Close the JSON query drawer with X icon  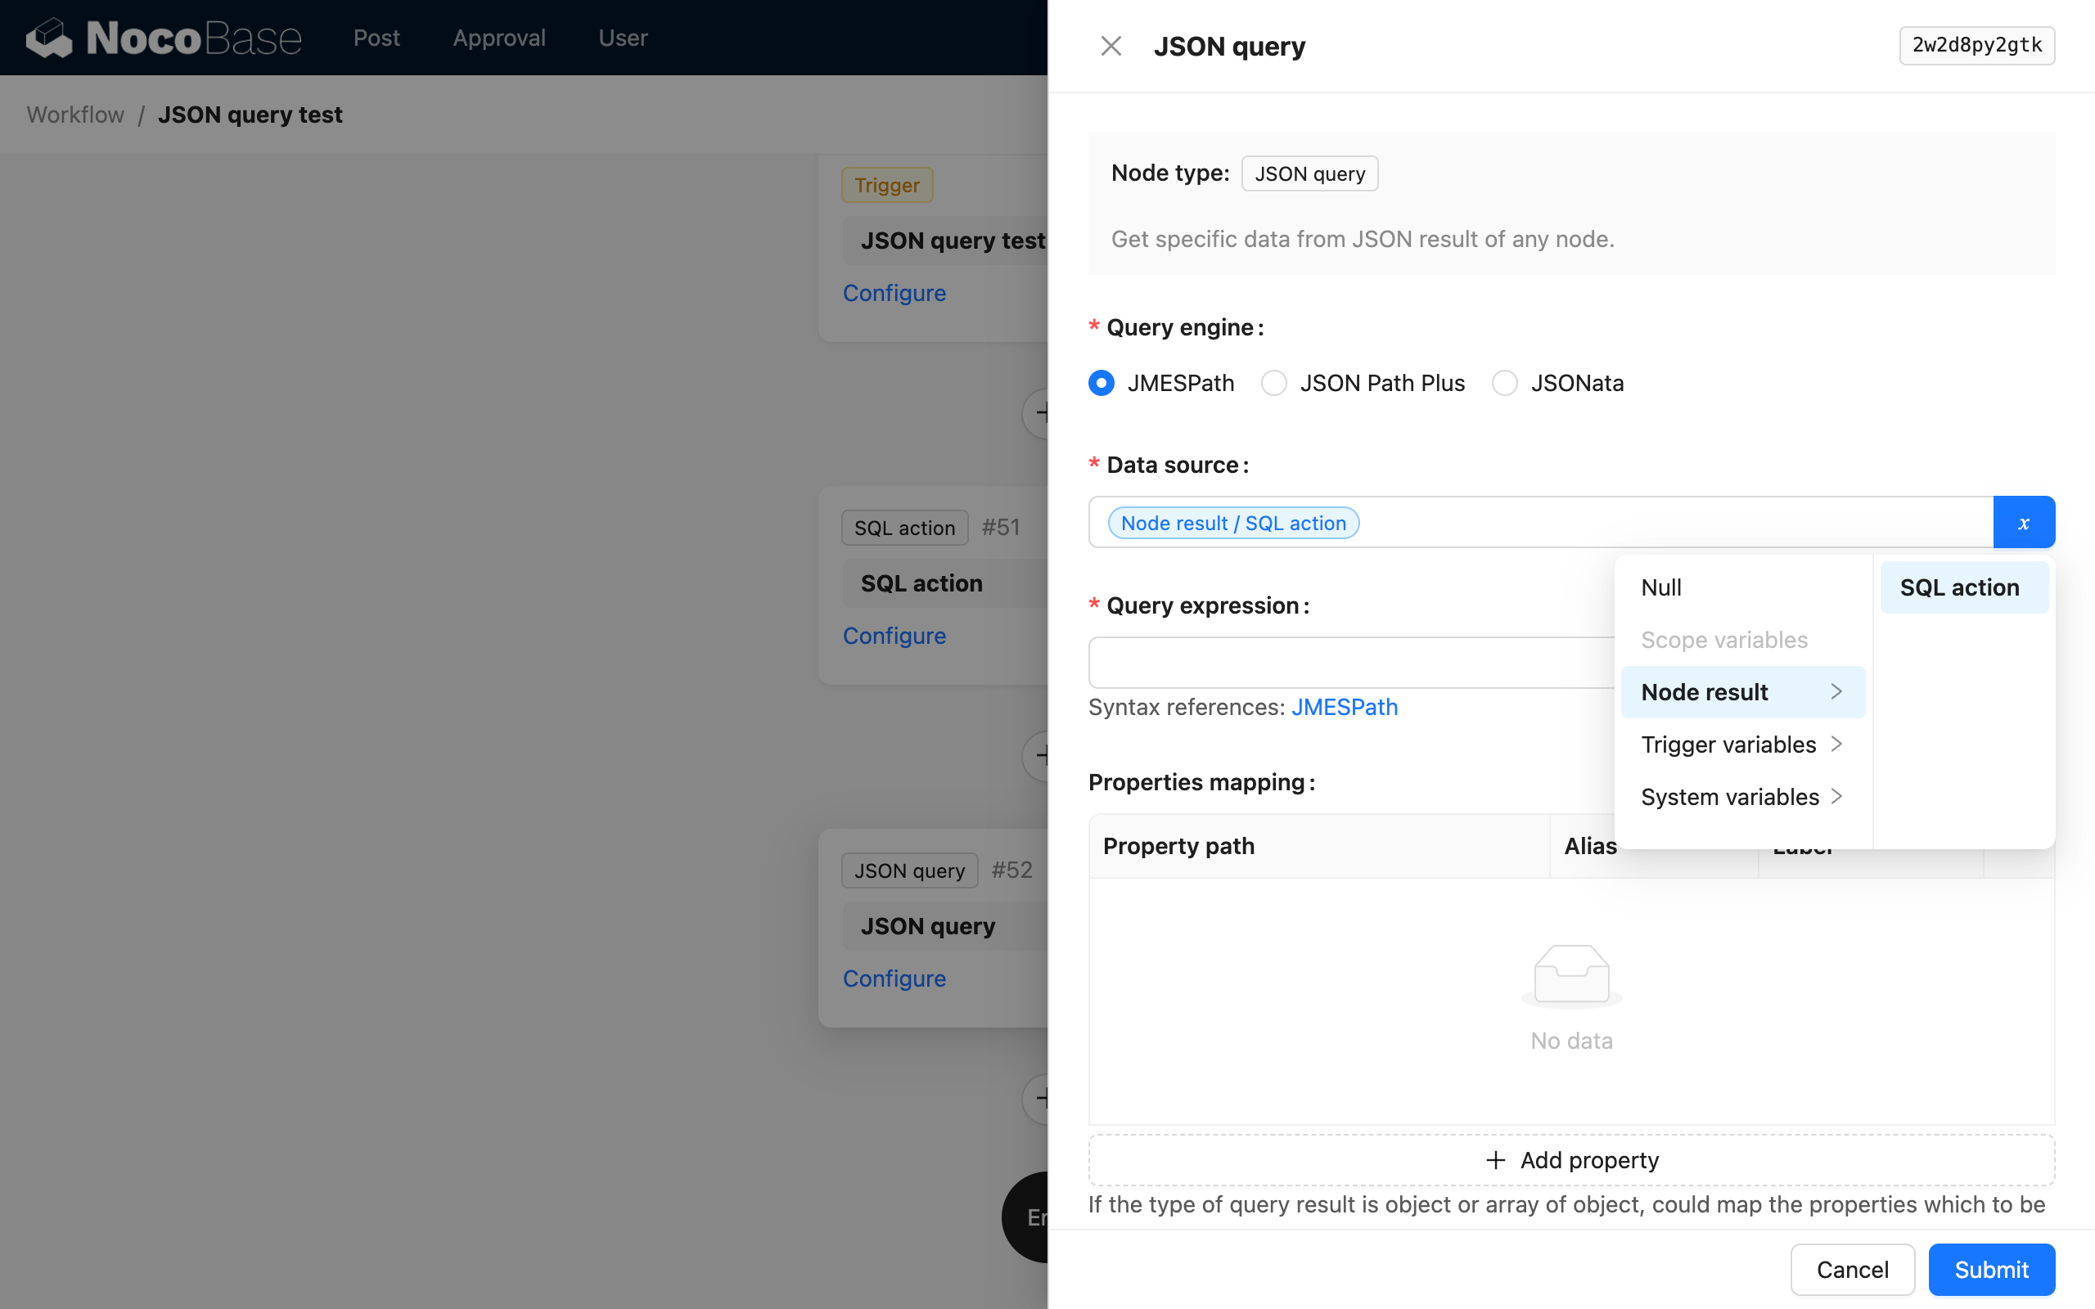1111,46
